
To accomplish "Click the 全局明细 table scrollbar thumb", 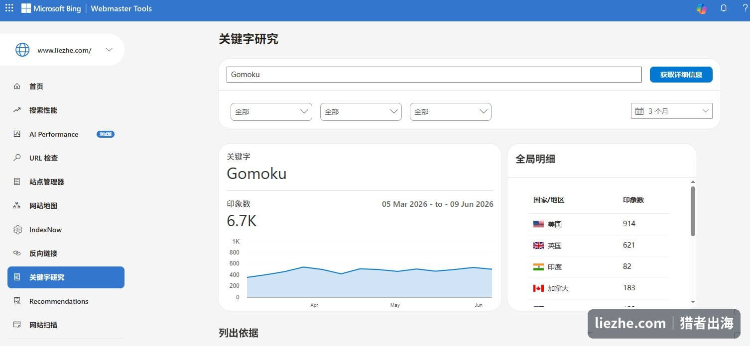I will [x=693, y=211].
